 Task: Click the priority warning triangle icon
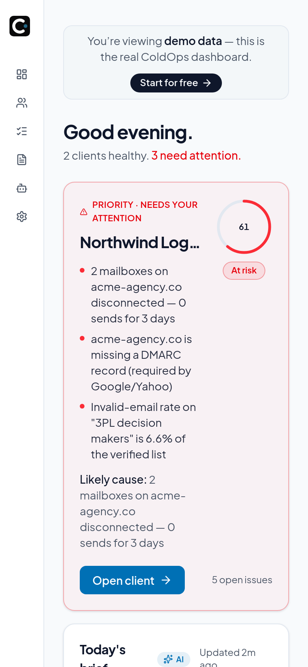coord(84,212)
